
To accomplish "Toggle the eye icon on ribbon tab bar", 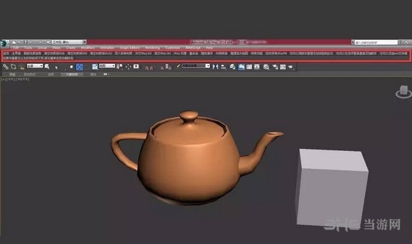I will pyautogui.click(x=105, y=74).
